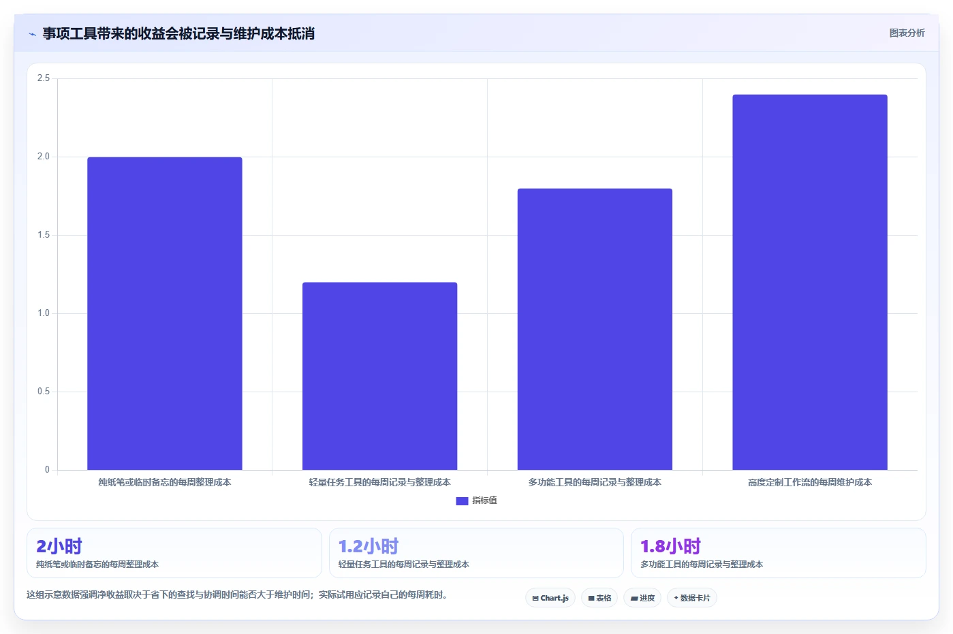Image resolution: width=953 pixels, height=634 pixels.
Task: Click axis label 高度定制工作流的每周维护成本
Action: point(810,482)
